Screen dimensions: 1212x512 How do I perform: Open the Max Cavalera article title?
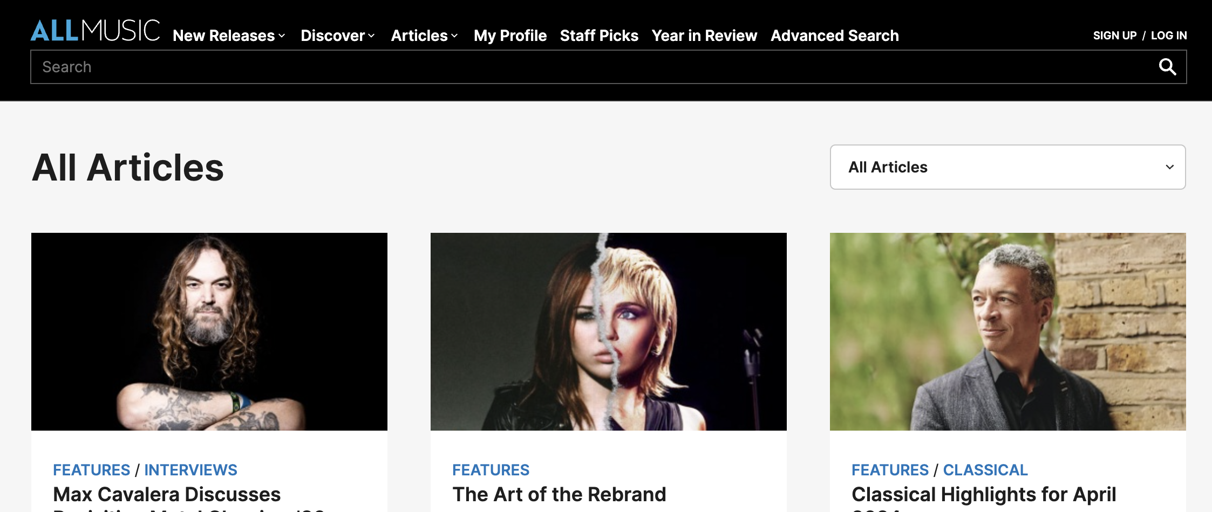pos(166,494)
